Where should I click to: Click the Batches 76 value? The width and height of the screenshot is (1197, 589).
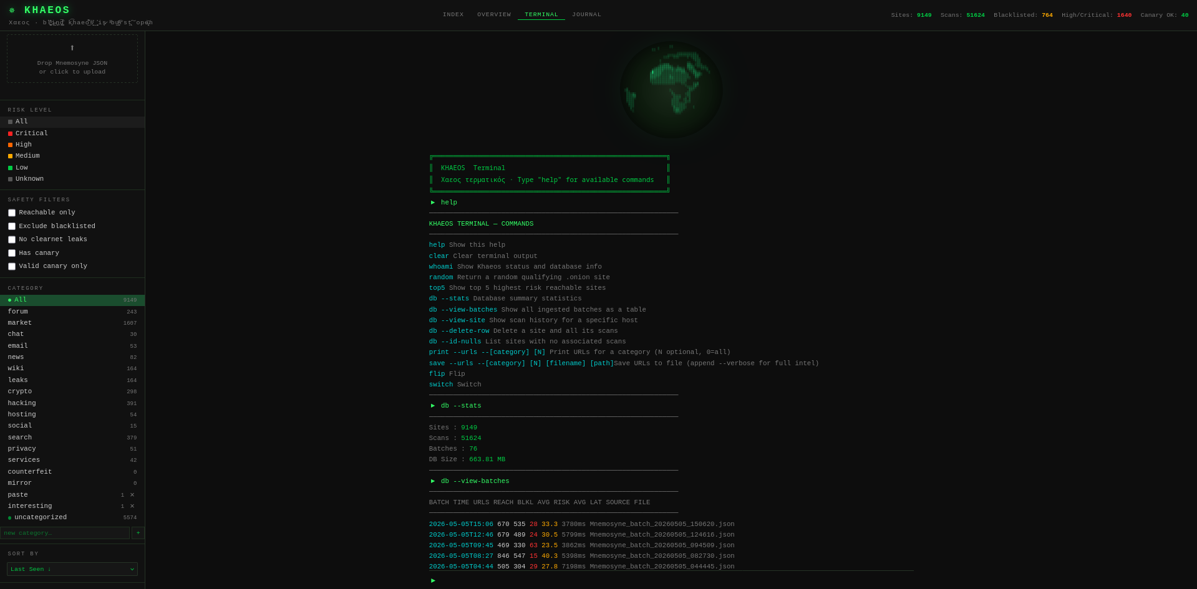click(473, 449)
